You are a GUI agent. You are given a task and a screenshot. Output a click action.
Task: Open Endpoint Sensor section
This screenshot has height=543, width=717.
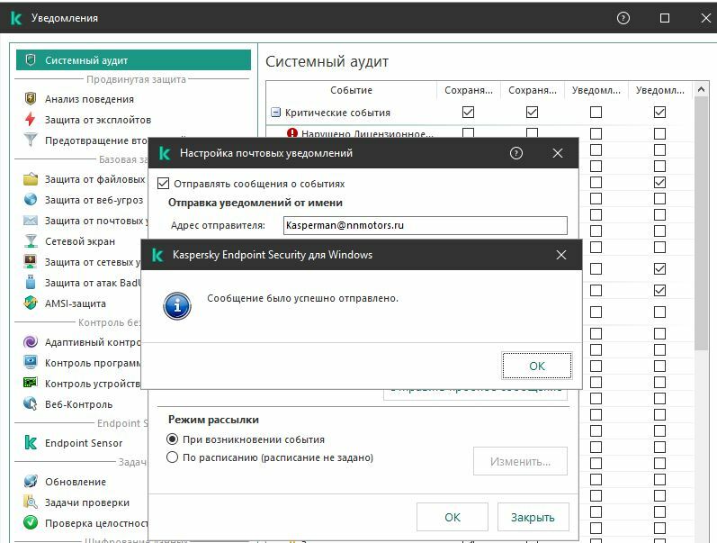coord(84,443)
